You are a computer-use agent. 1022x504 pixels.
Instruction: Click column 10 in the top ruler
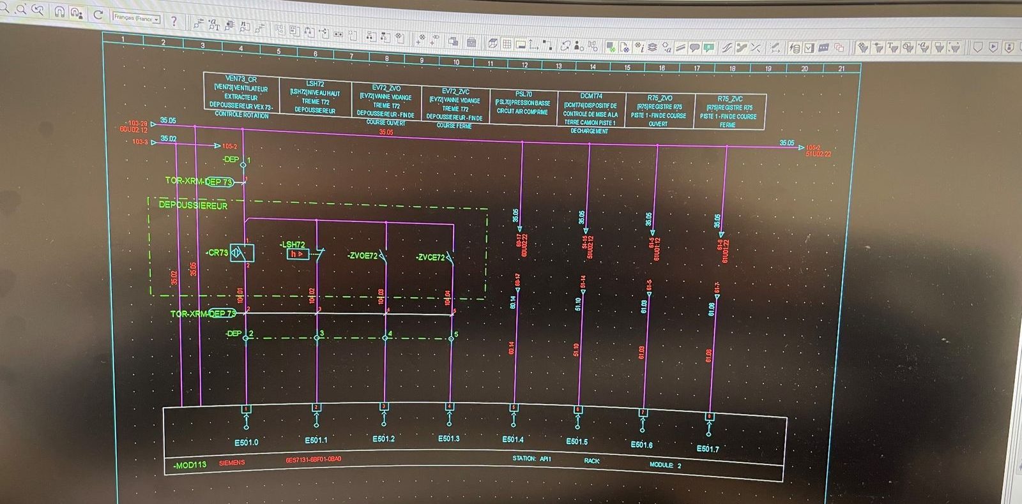click(x=456, y=62)
